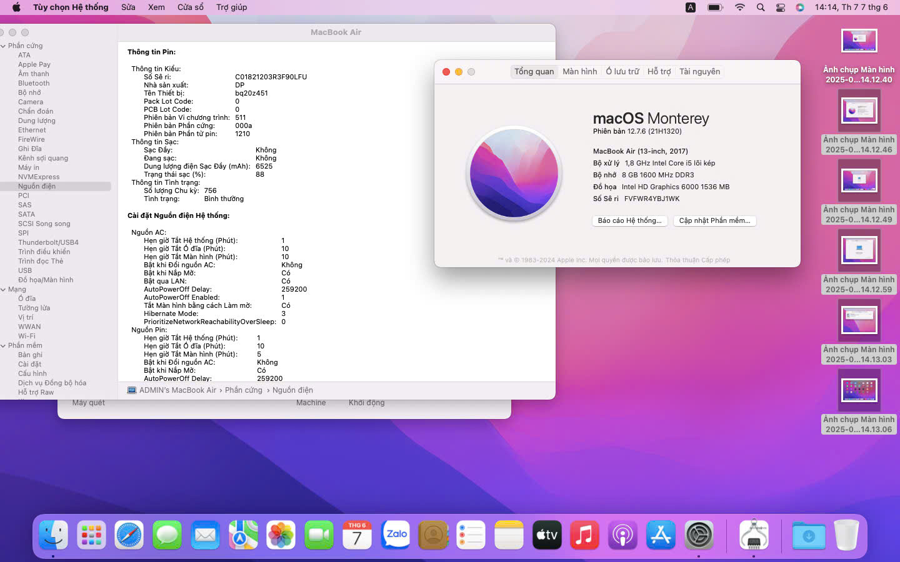Select USB in the hardware list
The width and height of the screenshot is (900, 562).
(25, 270)
